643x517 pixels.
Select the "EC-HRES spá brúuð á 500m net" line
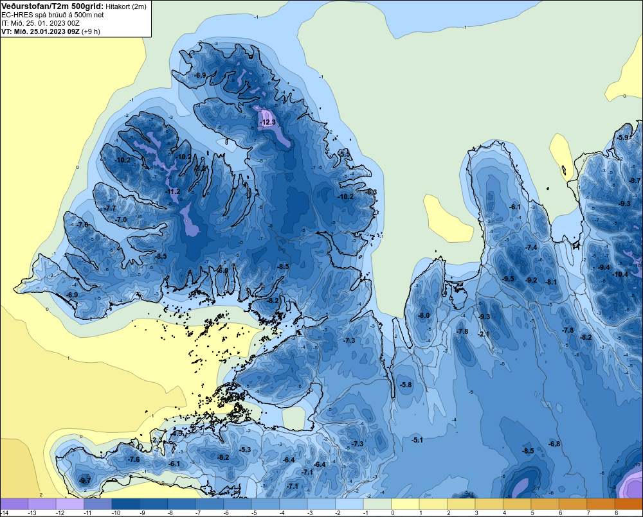(53, 15)
